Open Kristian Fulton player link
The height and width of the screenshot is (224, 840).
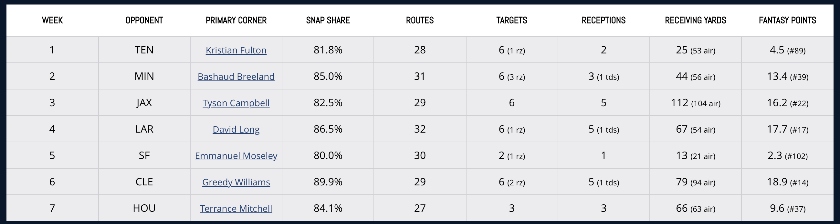click(236, 50)
